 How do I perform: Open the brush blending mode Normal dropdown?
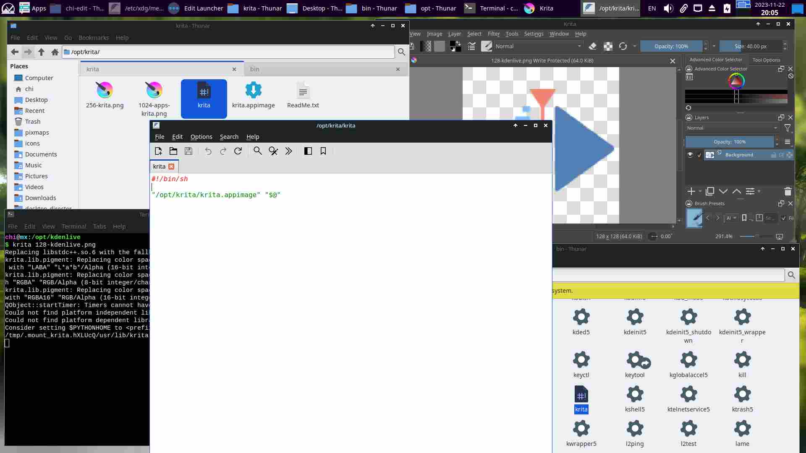(538, 46)
